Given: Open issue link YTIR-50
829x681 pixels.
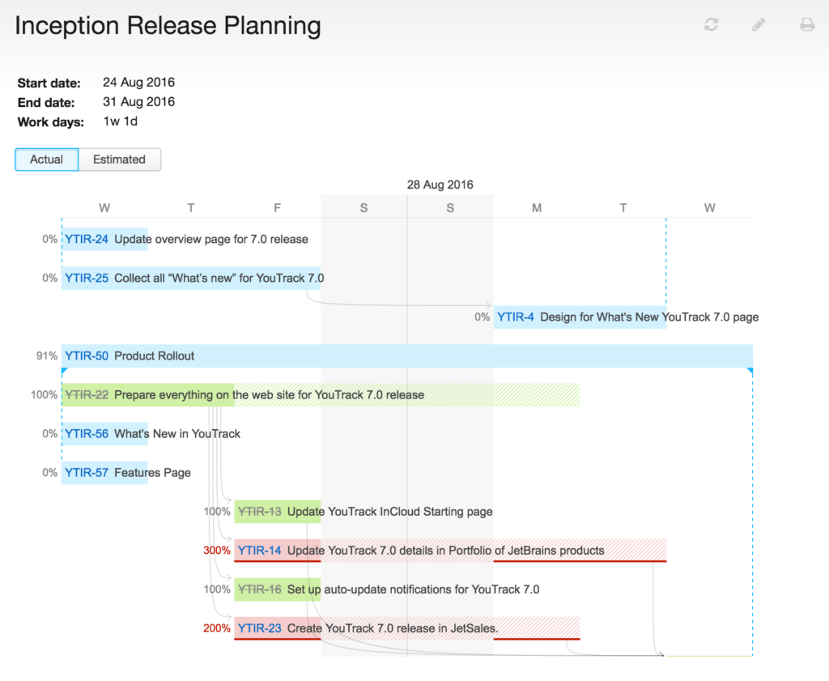Looking at the screenshot, I should [x=87, y=355].
